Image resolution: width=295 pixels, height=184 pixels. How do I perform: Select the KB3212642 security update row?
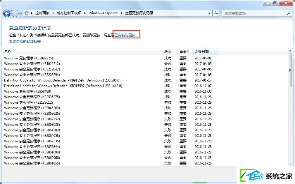tap(145, 69)
